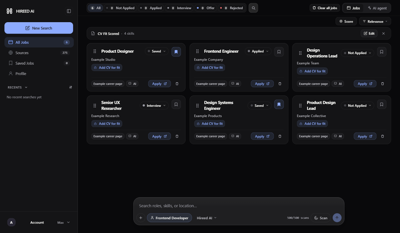The image size is (400, 233).
Task: Delete the Product Designer job card
Action: [x=177, y=84]
